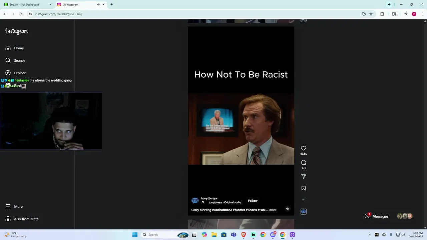
Task: Click the #Shorts hashtag in caption
Action: pyautogui.click(x=251, y=210)
